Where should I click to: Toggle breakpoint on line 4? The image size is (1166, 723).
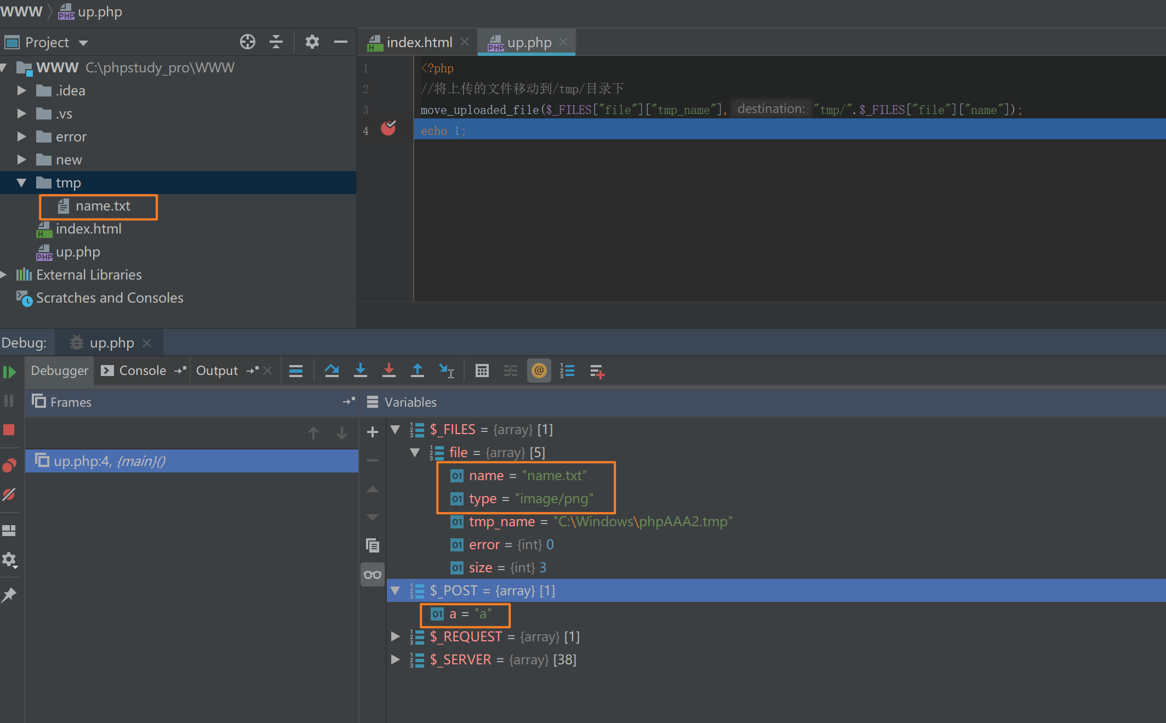coord(388,128)
